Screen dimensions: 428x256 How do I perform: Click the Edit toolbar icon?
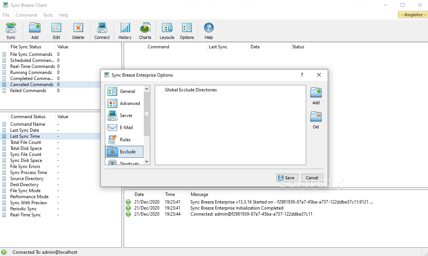click(56, 31)
